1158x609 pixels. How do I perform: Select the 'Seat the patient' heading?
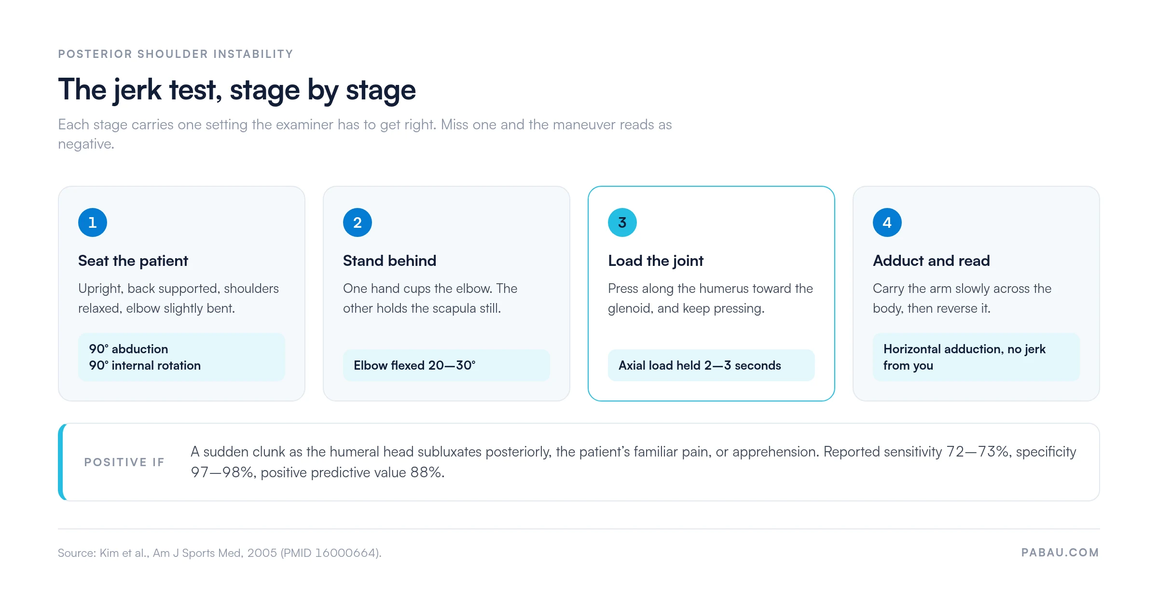coord(133,261)
